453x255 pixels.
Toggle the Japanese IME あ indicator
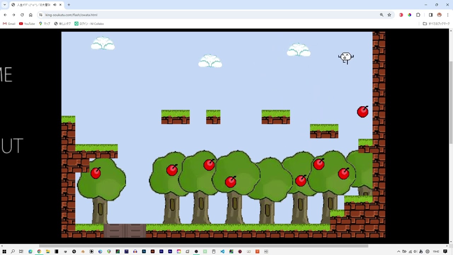421,251
